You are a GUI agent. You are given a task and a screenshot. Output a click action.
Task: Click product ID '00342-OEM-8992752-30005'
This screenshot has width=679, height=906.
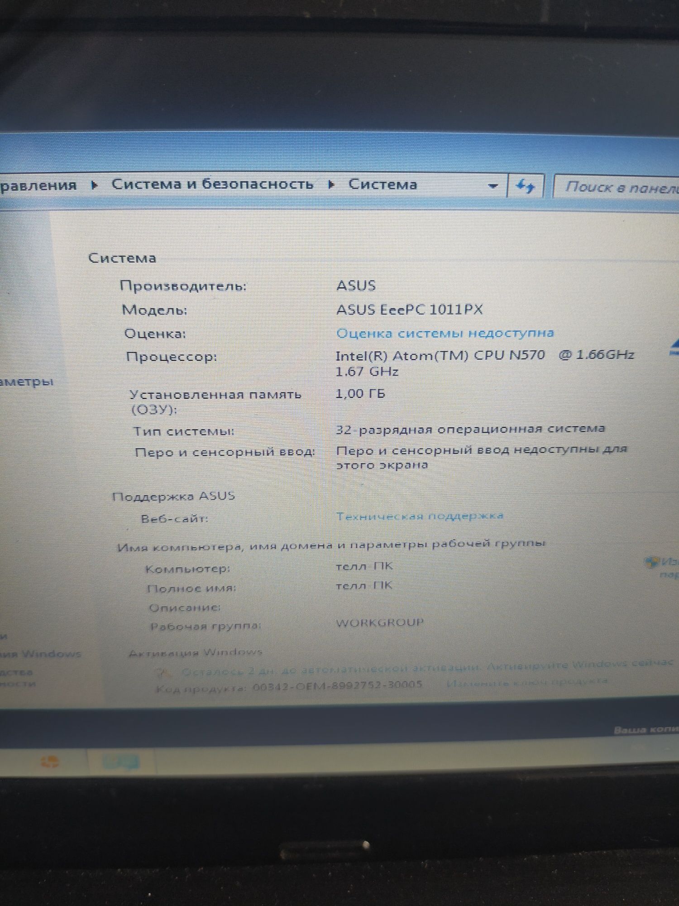[x=337, y=685]
